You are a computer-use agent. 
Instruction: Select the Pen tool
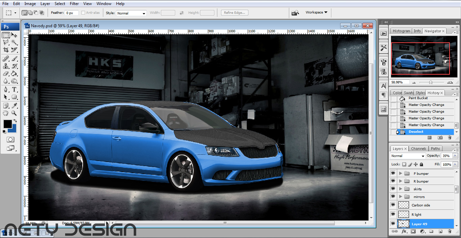[6, 89]
